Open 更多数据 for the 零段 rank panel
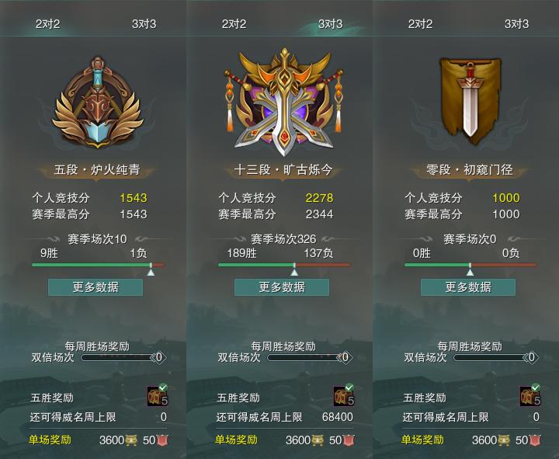 pyautogui.click(x=468, y=287)
